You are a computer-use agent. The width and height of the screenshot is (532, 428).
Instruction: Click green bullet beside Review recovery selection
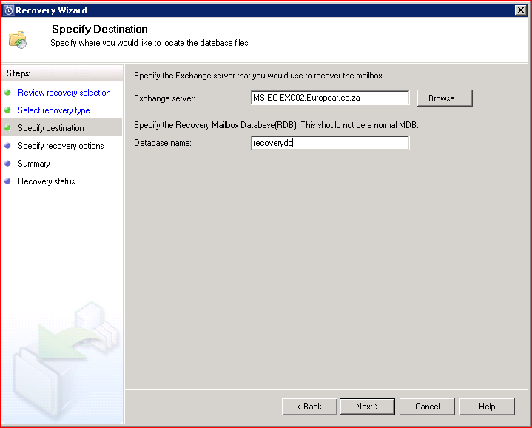click(x=8, y=93)
